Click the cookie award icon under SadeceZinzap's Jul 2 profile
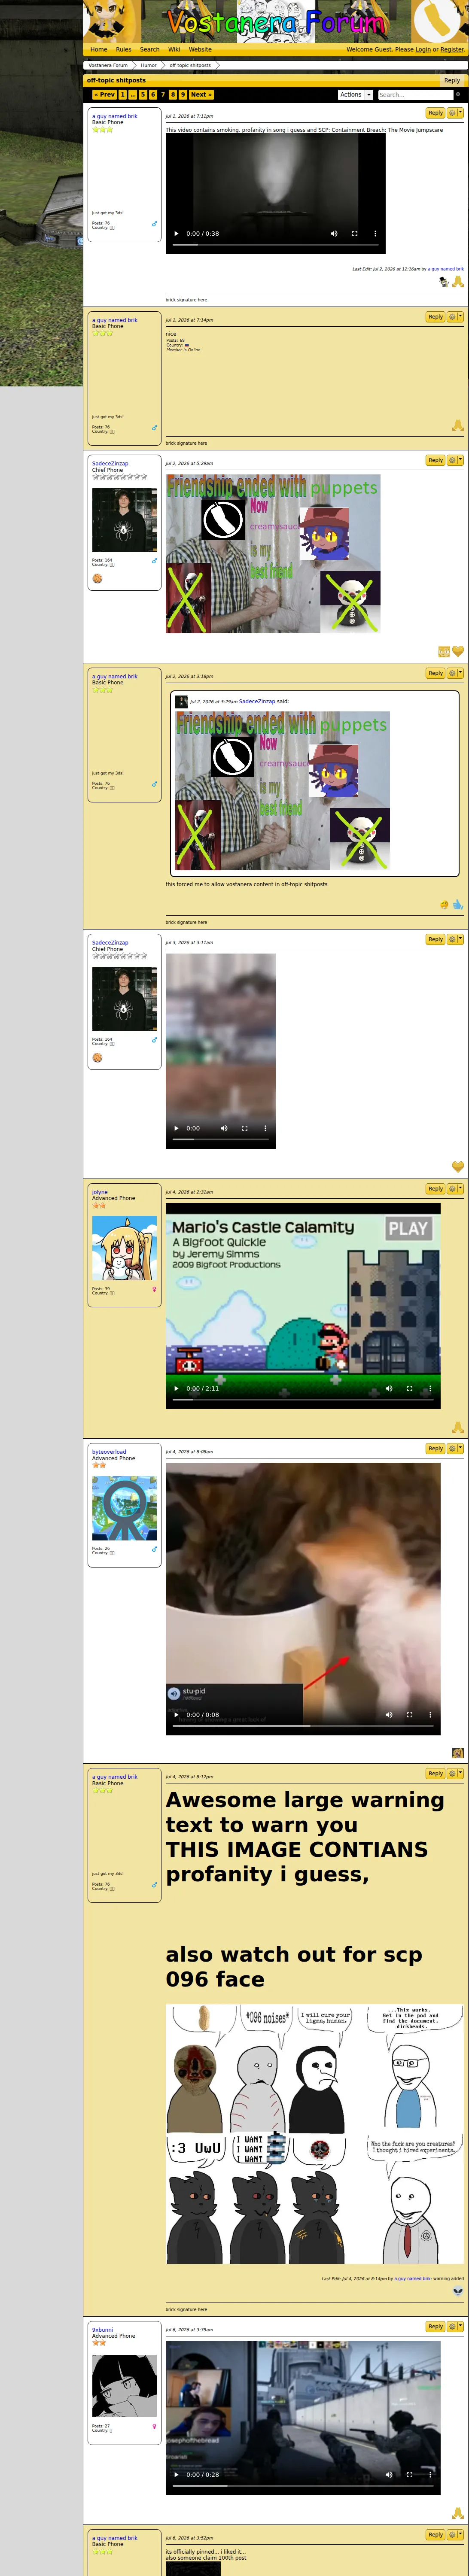 [x=98, y=578]
